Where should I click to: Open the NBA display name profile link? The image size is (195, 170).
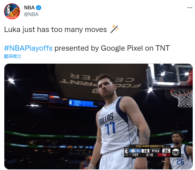(x=29, y=8)
